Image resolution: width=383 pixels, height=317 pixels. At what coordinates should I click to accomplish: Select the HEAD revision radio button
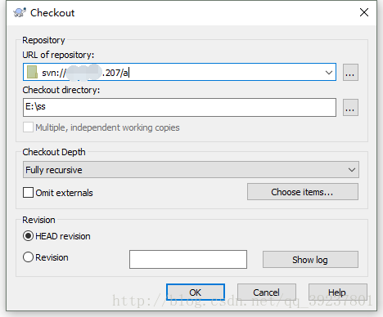coord(28,236)
